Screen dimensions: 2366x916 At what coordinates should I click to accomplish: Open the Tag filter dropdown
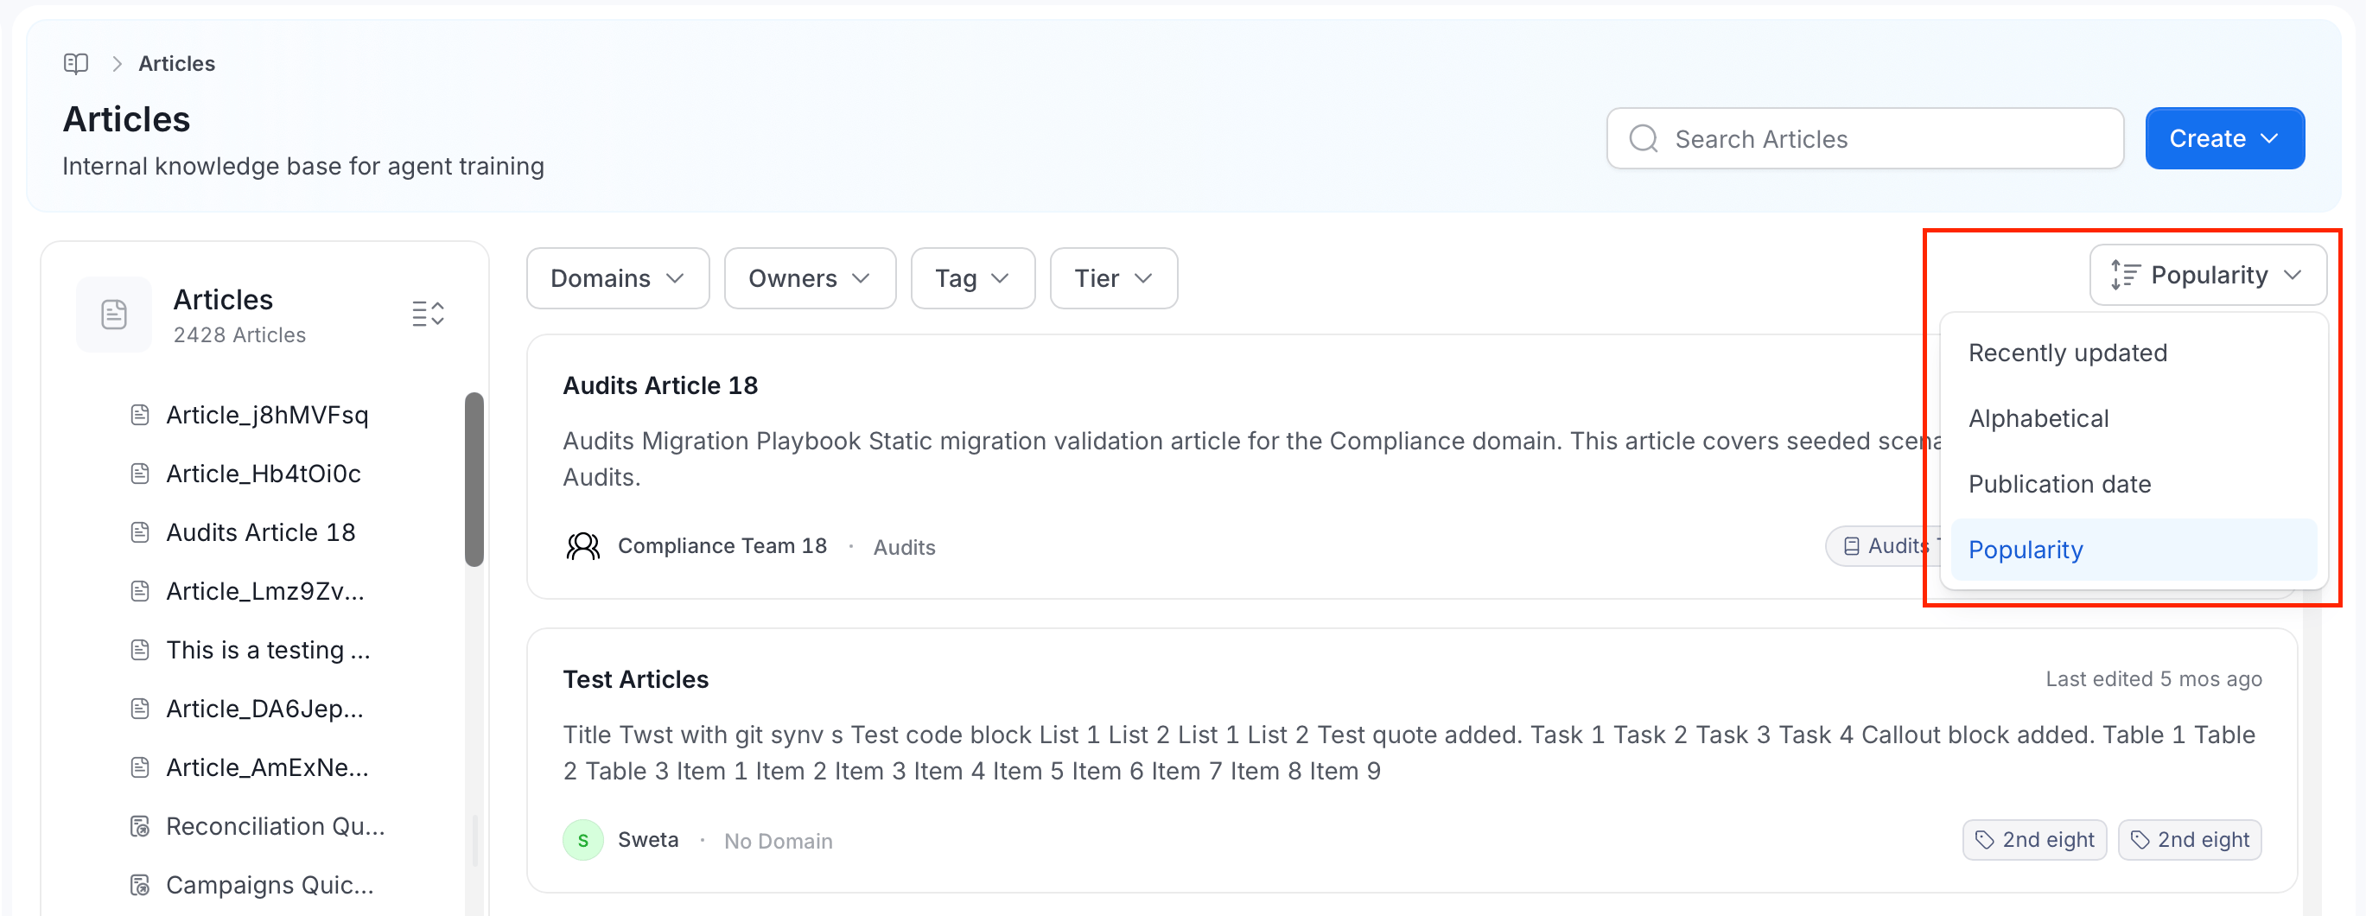point(972,278)
